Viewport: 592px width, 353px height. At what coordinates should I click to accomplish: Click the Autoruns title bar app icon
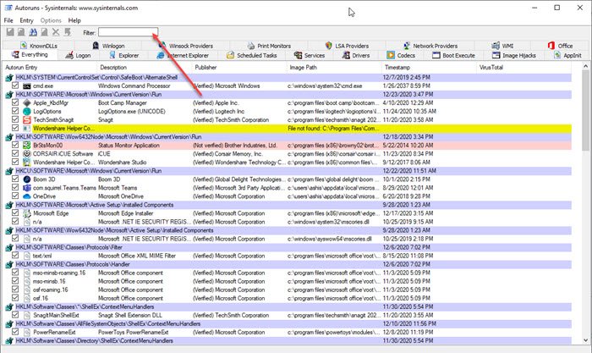point(8,8)
